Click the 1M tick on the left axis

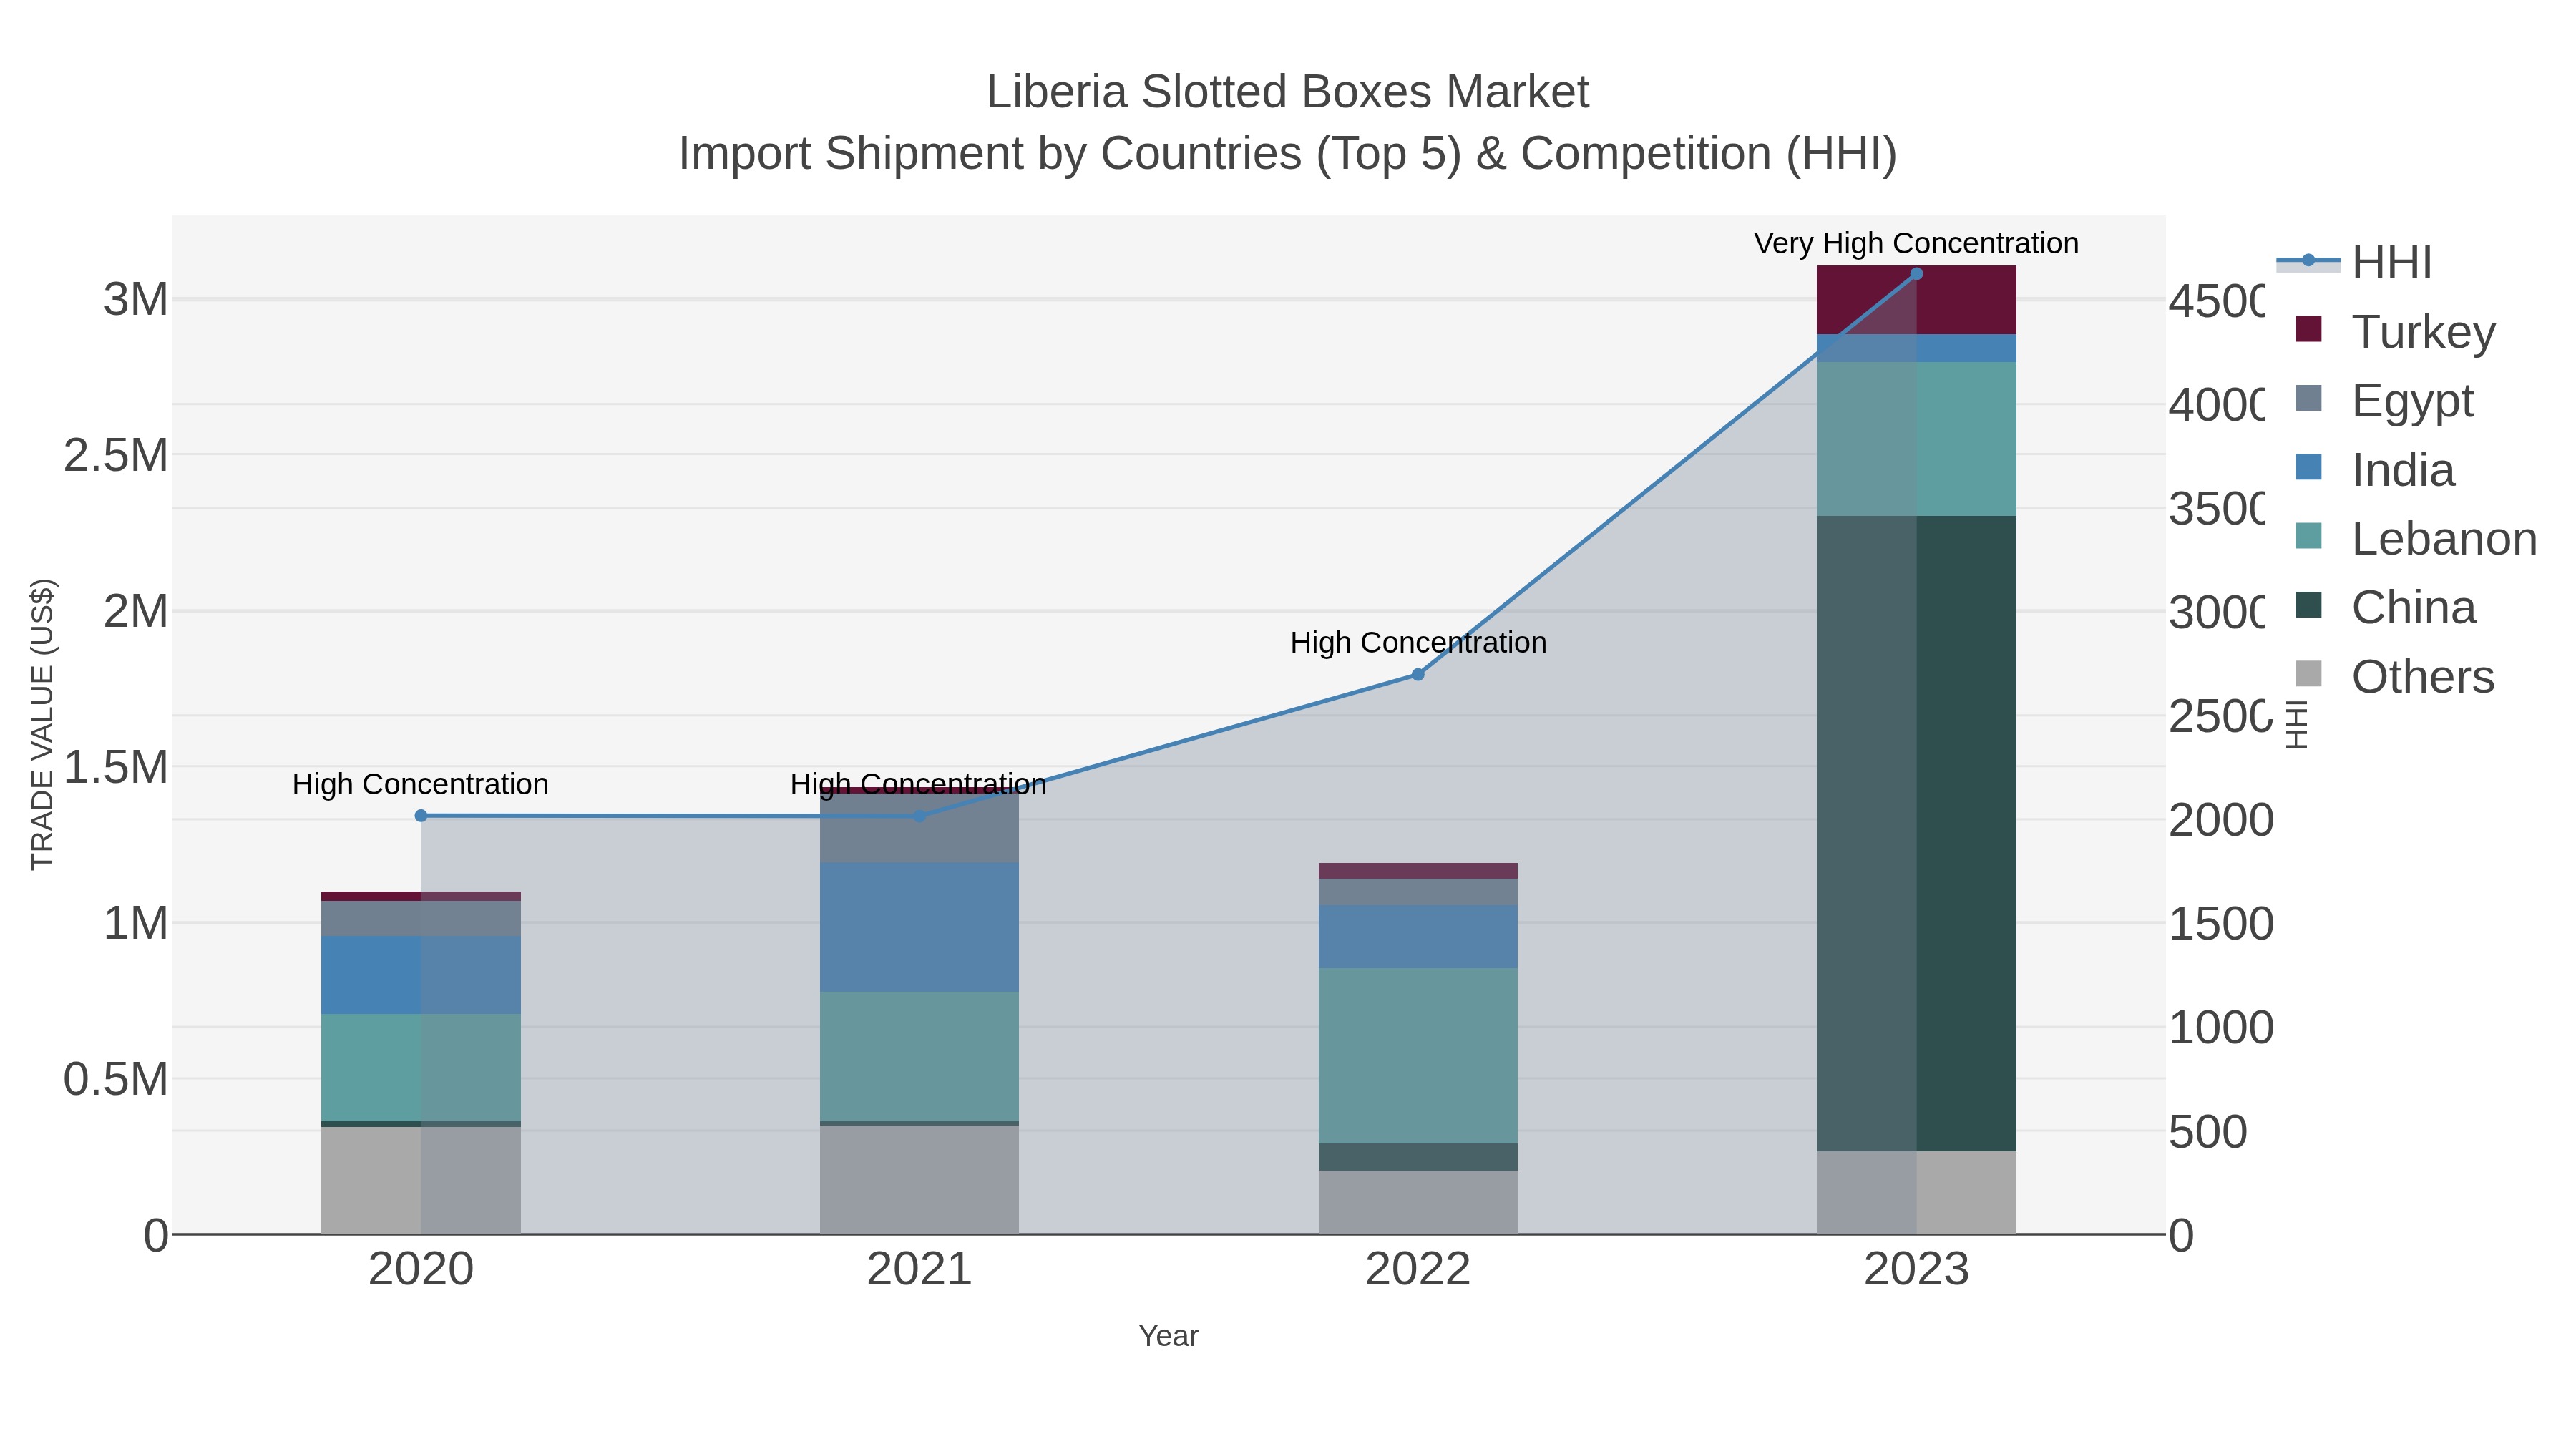[x=136, y=923]
